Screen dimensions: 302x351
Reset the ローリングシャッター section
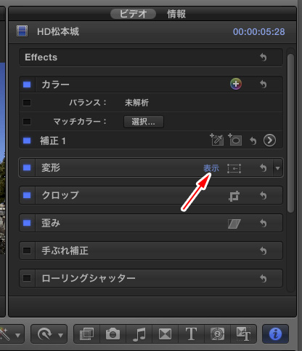click(x=264, y=278)
